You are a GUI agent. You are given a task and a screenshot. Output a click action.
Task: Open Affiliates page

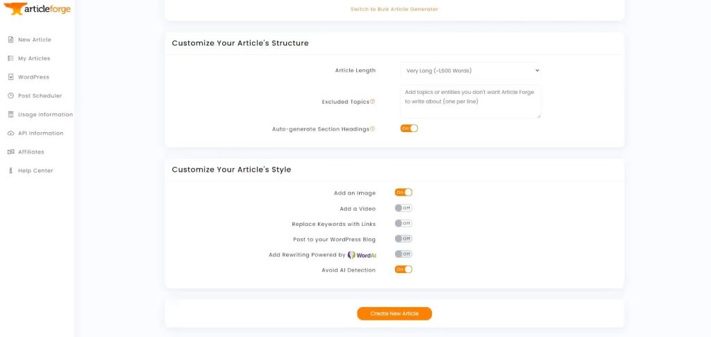click(31, 152)
